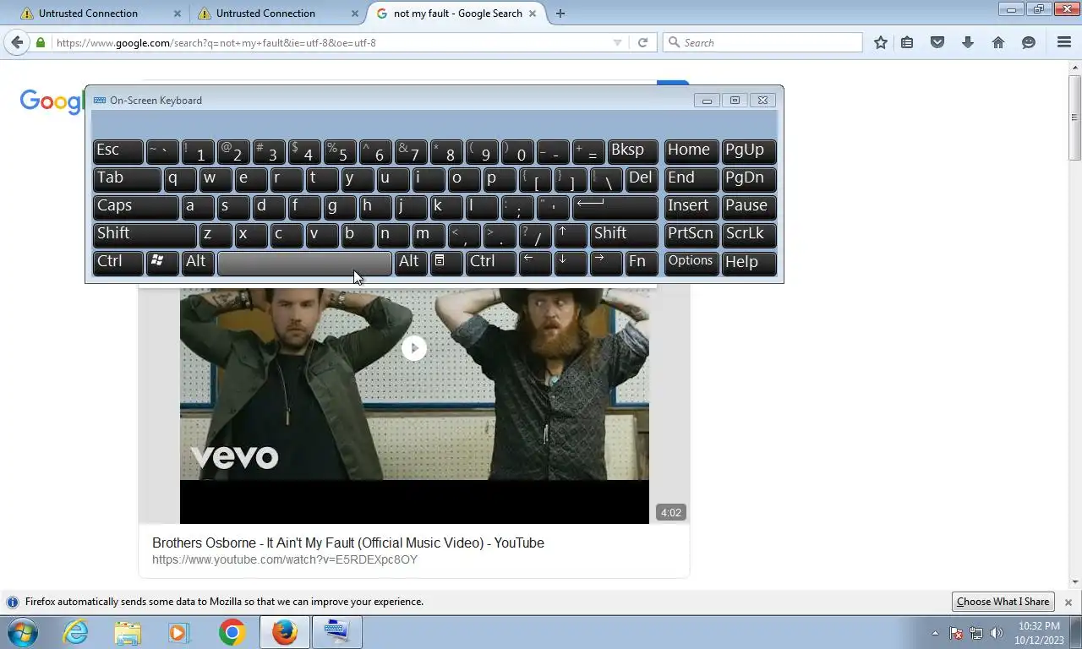Show hidden tray icons arrow
This screenshot has width=1082, height=649.
(935, 633)
